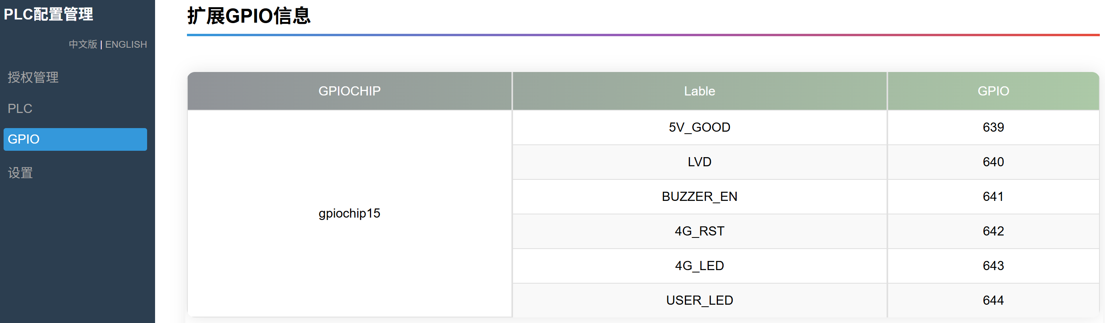Select the BUZZER_EN label cell
The width and height of the screenshot is (1105, 323).
coord(699,197)
